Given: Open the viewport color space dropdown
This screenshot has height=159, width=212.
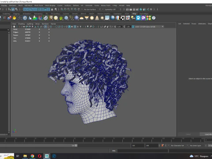Looking at the screenshot, I should coord(149,26).
